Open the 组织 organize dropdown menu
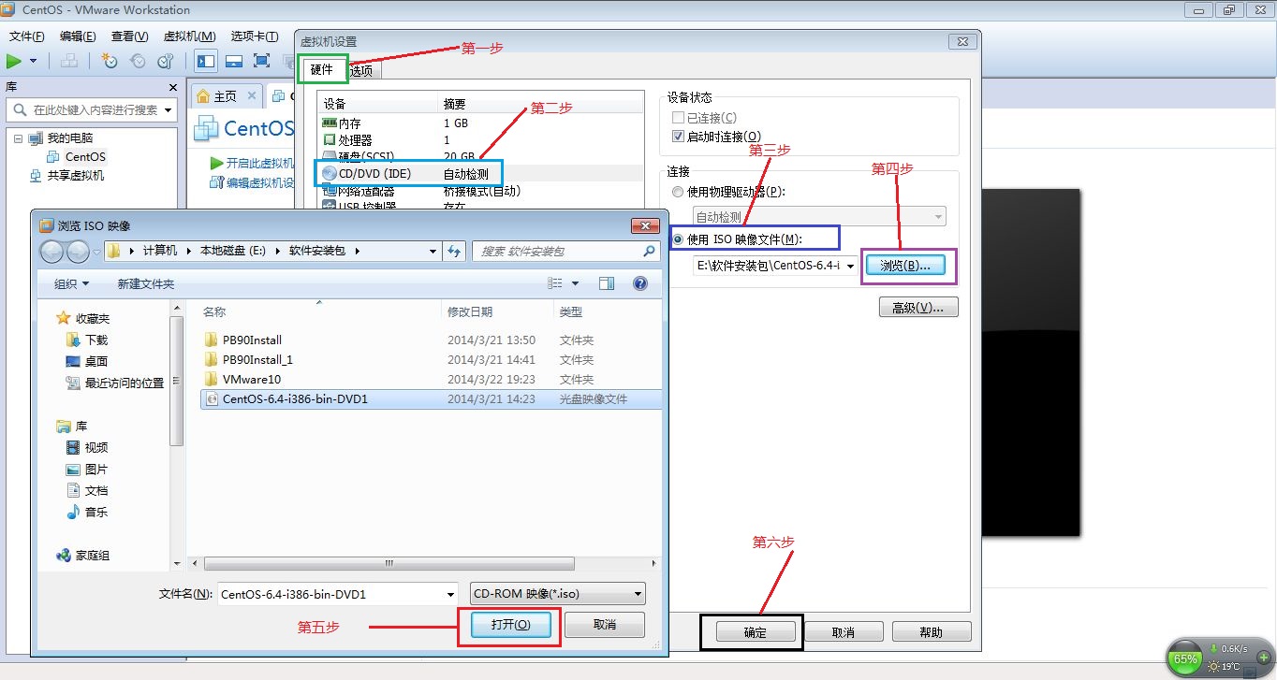The image size is (1277, 680). tap(72, 283)
